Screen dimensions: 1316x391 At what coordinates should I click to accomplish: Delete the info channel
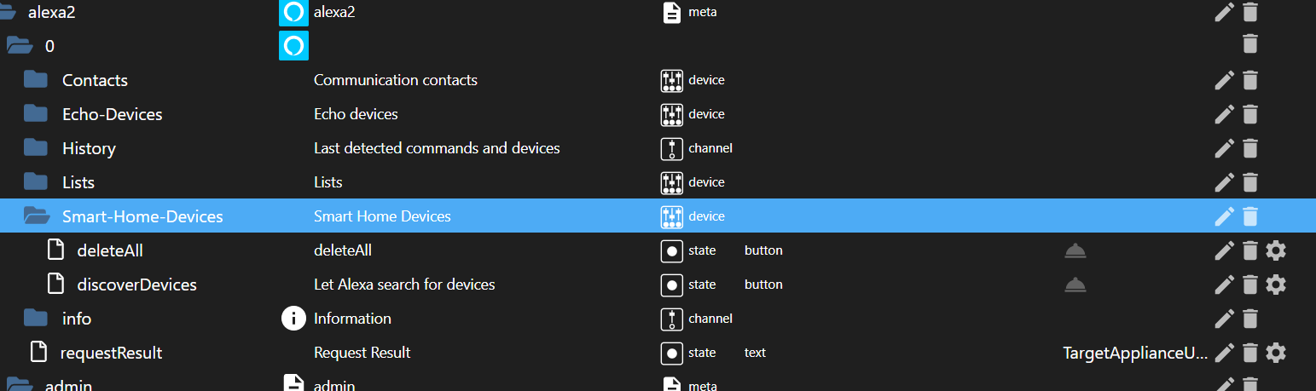click(1249, 319)
